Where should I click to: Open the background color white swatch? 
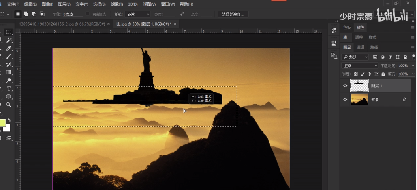coord(7,128)
